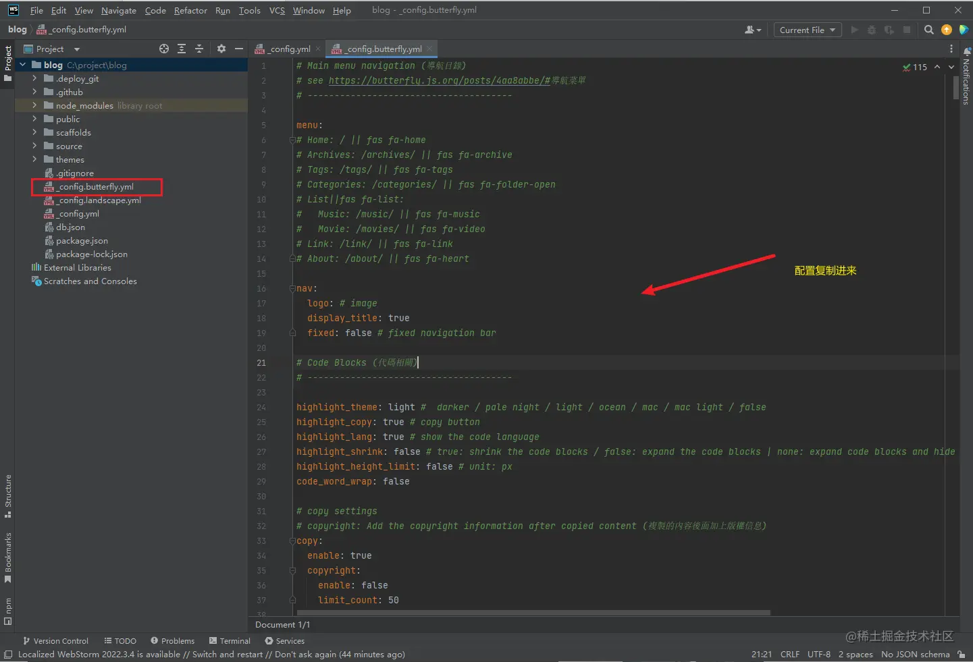Open the Services tool window
This screenshot has width=973, height=662.
click(285, 641)
